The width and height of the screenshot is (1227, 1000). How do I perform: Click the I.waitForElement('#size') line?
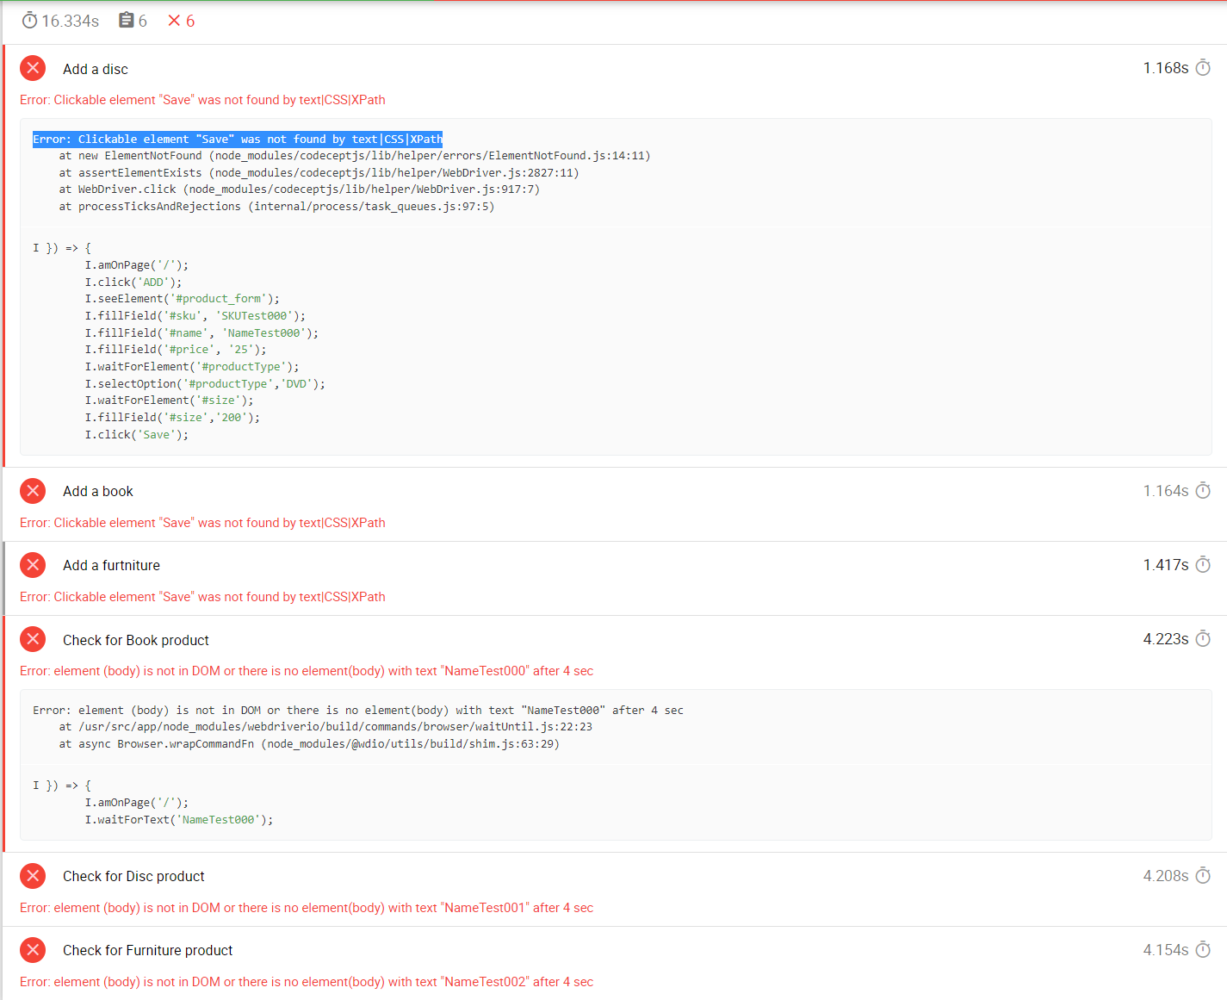170,400
